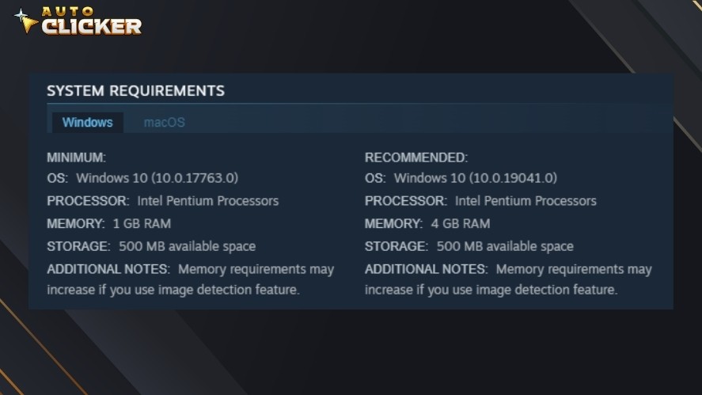Switch to the macOS tab
Image resolution: width=702 pixels, height=395 pixels.
point(165,122)
